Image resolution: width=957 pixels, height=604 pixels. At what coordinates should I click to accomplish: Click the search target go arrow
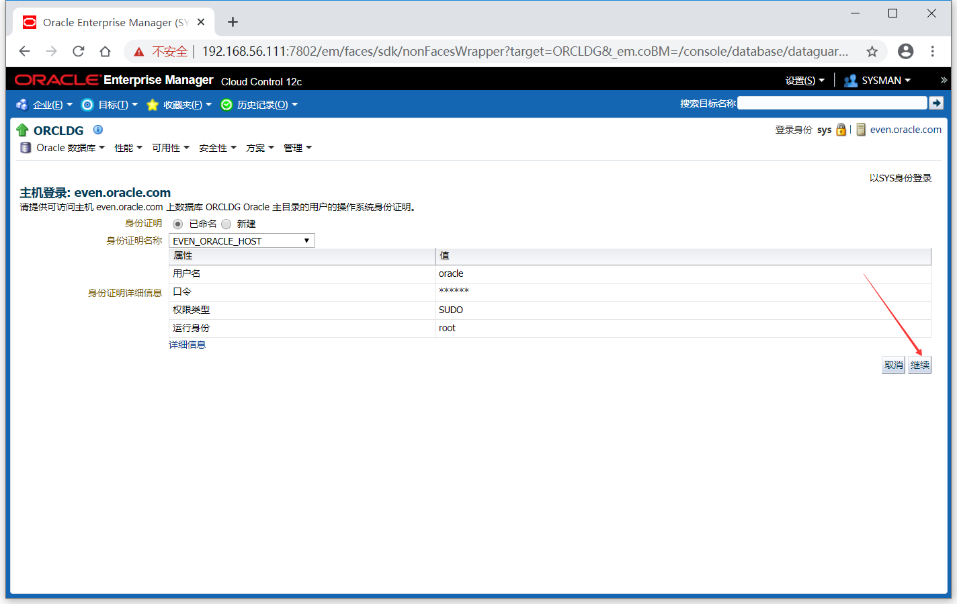[936, 103]
